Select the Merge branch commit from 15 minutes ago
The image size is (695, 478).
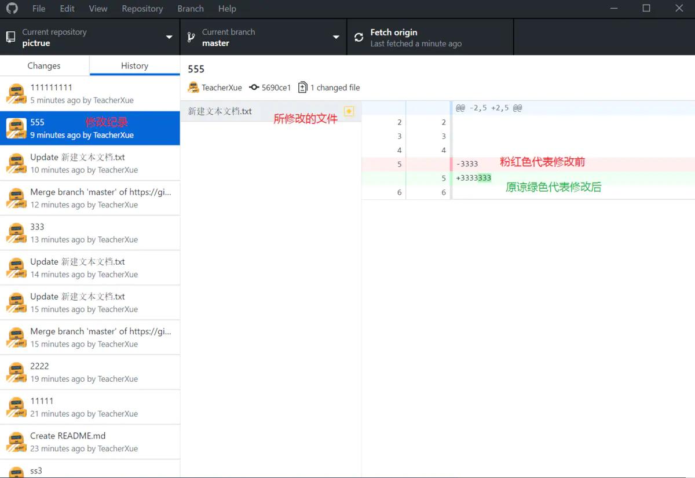(x=90, y=337)
